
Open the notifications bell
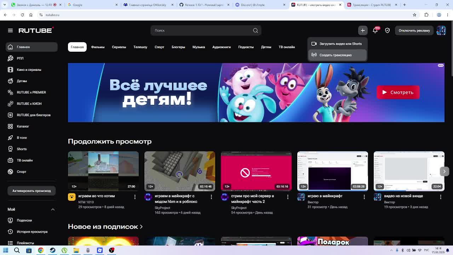coord(375,30)
